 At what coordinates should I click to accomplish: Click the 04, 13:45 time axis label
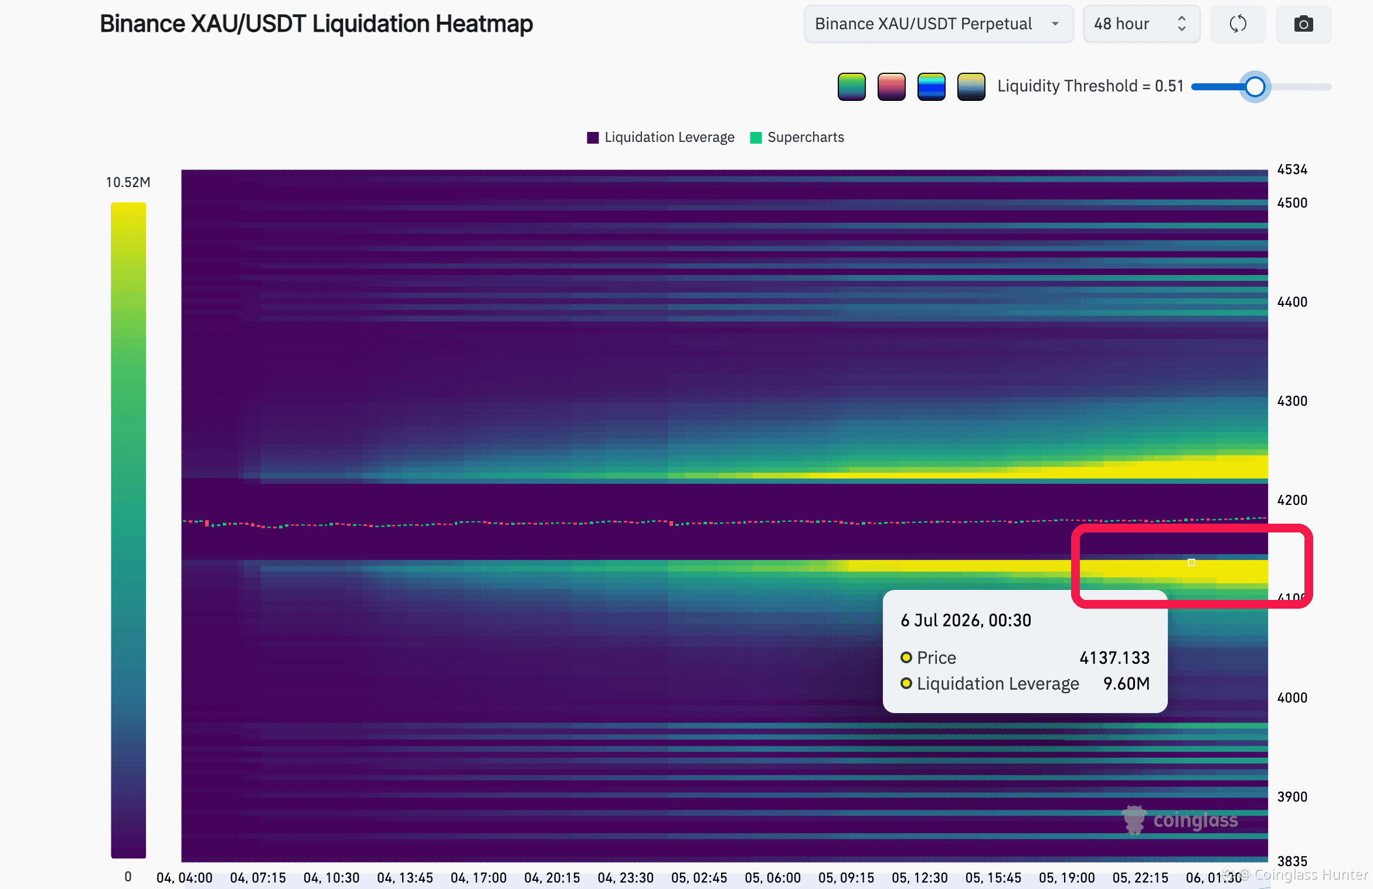tap(405, 878)
